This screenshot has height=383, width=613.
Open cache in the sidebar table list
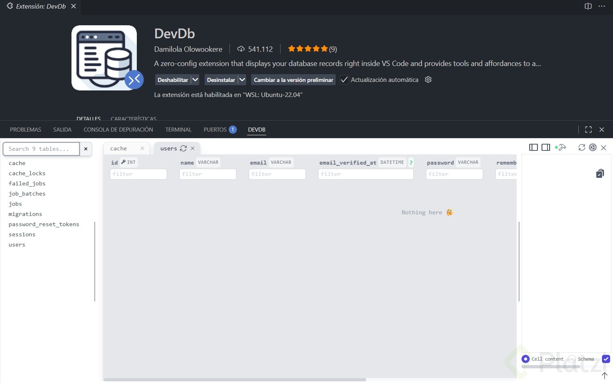(17, 163)
